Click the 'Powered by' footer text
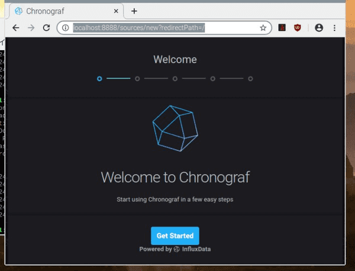 click(x=156, y=249)
